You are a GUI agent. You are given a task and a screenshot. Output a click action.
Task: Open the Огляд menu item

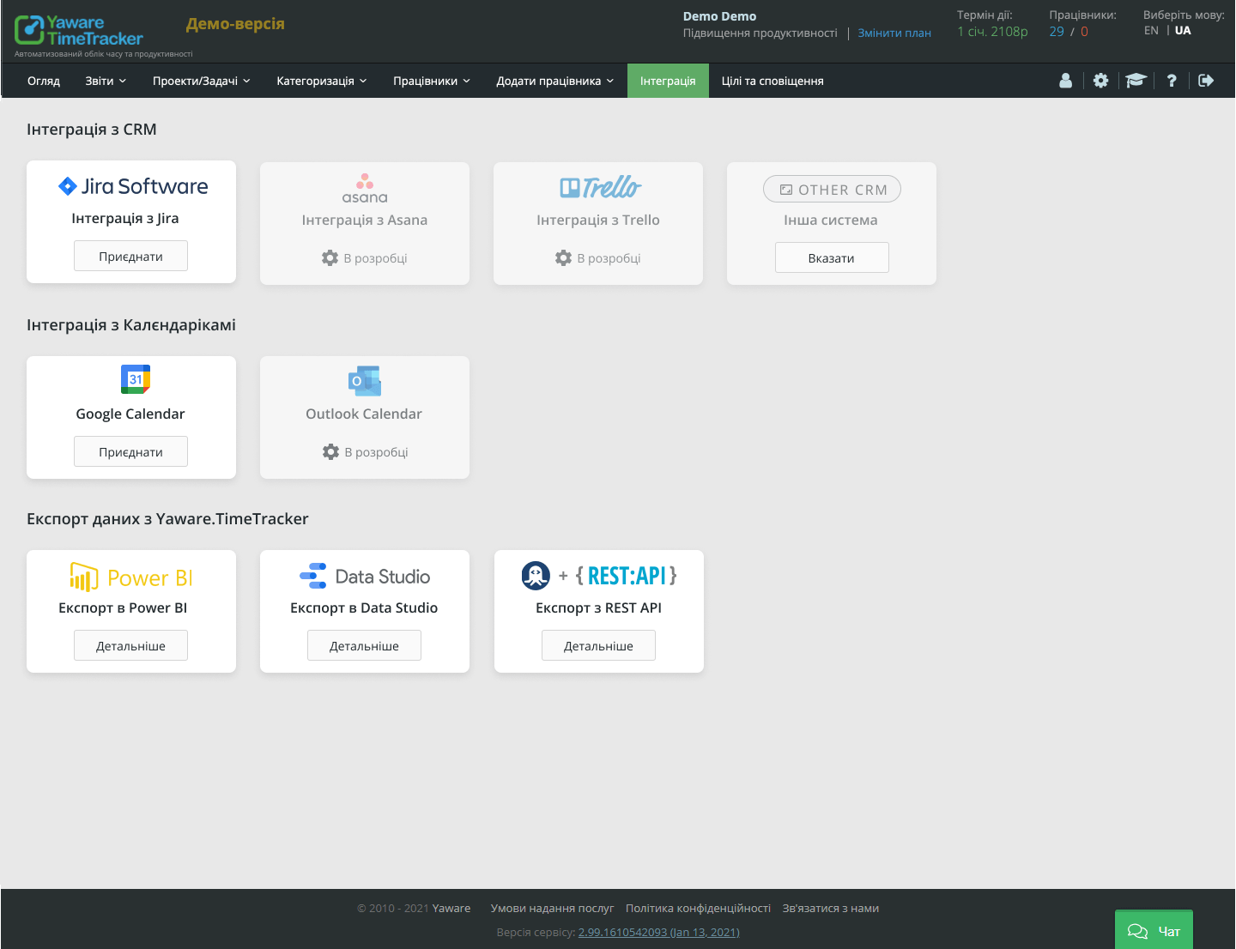point(43,80)
